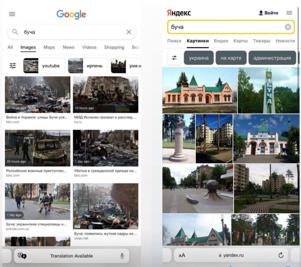Open unian.net image of wrecked vehicles
Viewport: 301px width, 267px height.
click(106, 206)
